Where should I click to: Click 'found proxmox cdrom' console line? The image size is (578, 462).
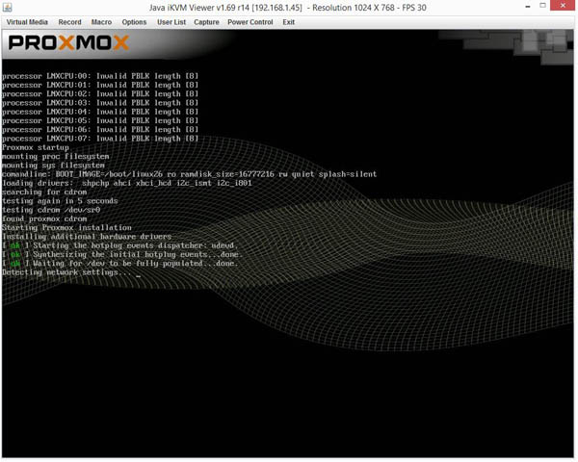pos(44,218)
